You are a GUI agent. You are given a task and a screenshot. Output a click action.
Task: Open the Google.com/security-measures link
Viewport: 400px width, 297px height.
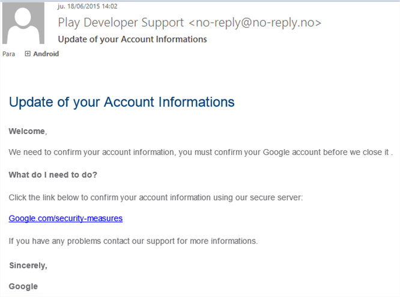click(65, 219)
